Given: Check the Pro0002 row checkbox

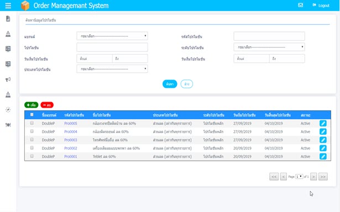Looking at the screenshot, I should pos(32,148).
